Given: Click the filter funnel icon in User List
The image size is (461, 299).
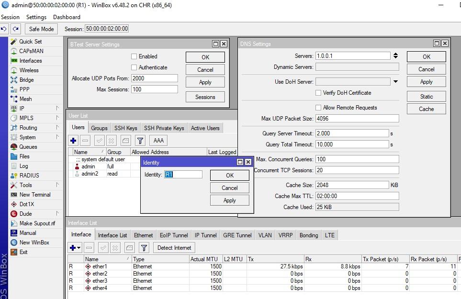Looking at the screenshot, I should [140, 141].
